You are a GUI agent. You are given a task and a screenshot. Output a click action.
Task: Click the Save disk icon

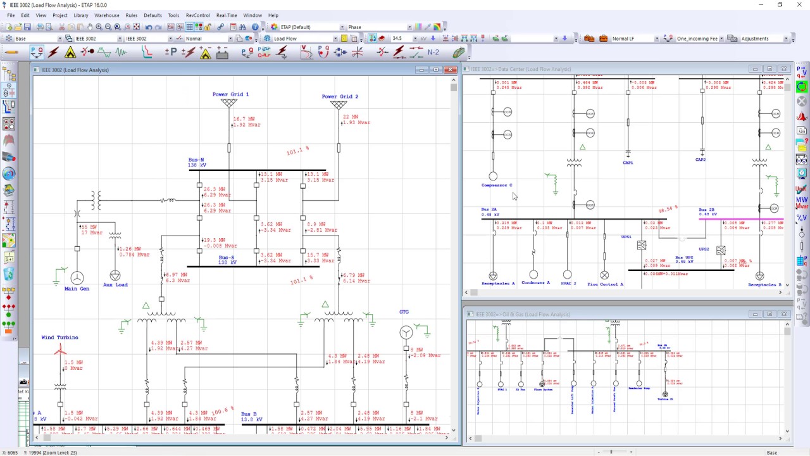27,27
